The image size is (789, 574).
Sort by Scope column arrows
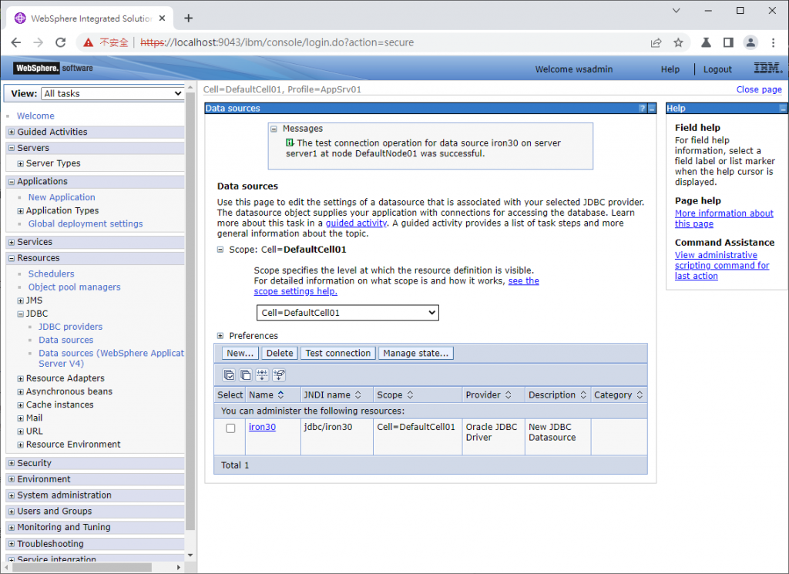pos(410,395)
